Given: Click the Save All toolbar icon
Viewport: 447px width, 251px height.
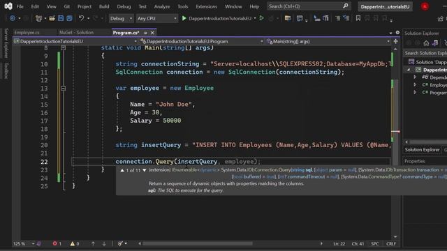Looking at the screenshot, I should (69, 18).
